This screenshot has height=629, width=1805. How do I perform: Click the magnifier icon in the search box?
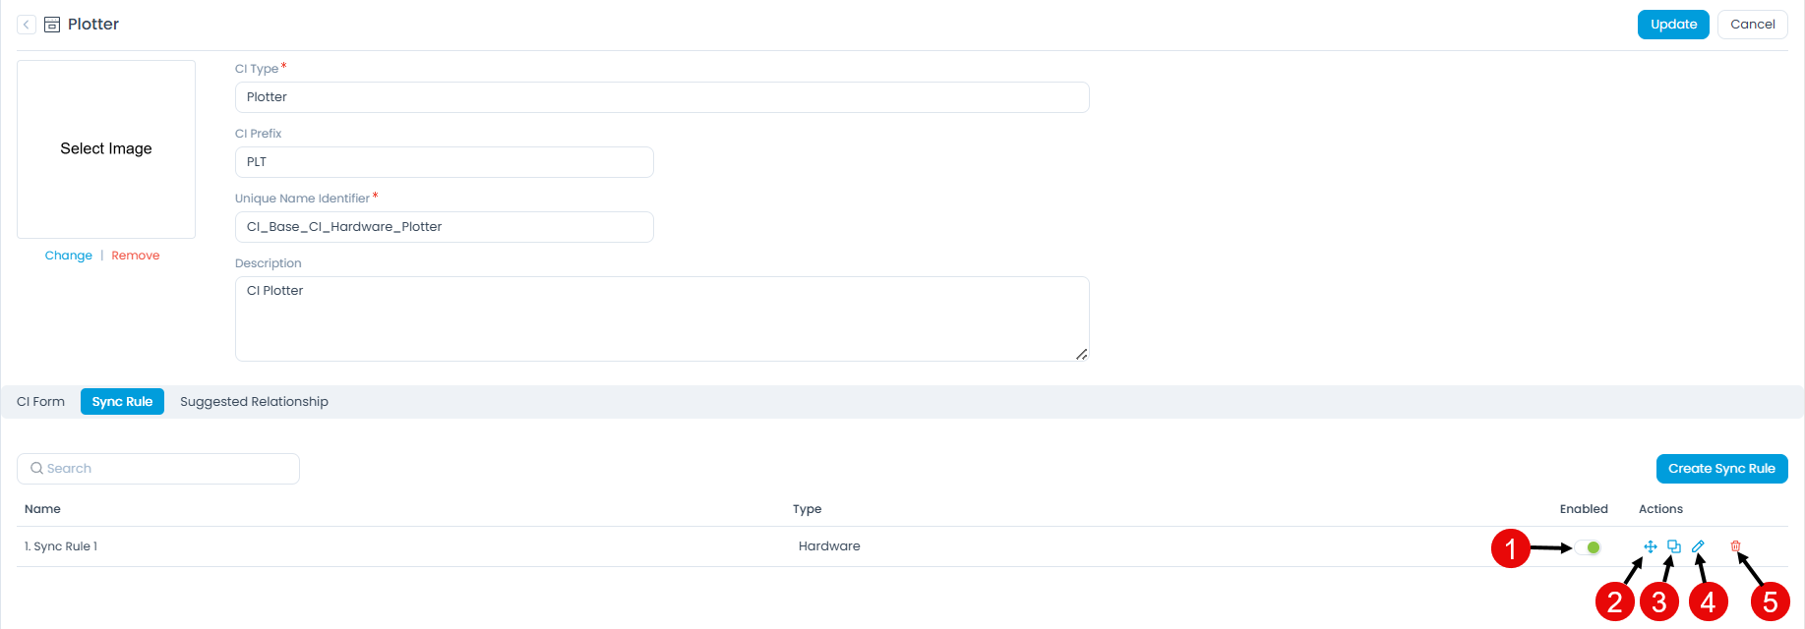click(x=36, y=469)
